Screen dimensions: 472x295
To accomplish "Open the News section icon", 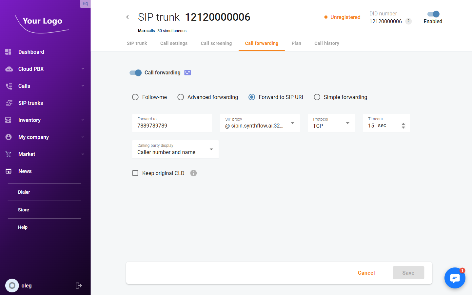I will pos(9,171).
